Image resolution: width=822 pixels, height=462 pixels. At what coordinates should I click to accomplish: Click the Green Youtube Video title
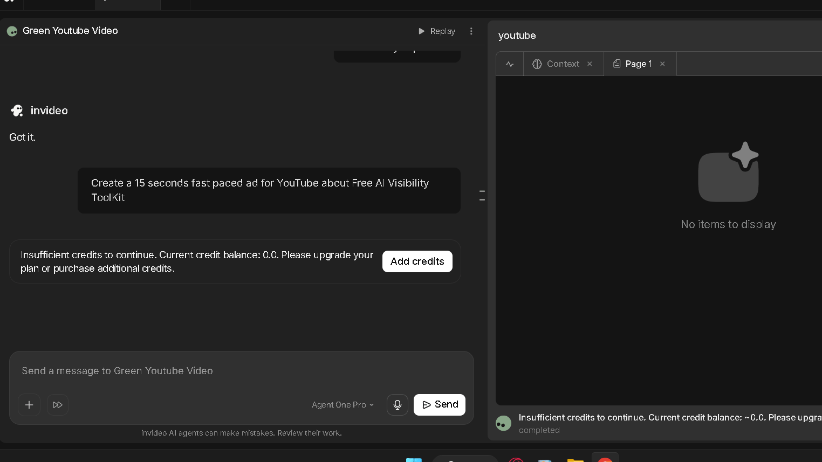pos(70,31)
